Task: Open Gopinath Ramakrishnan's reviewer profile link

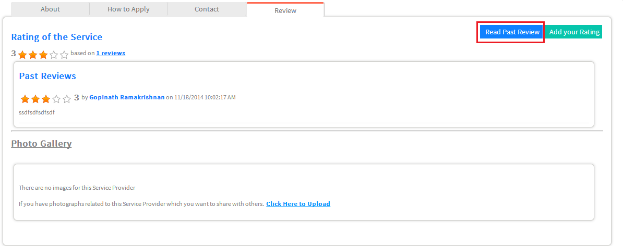Action: pos(127,97)
